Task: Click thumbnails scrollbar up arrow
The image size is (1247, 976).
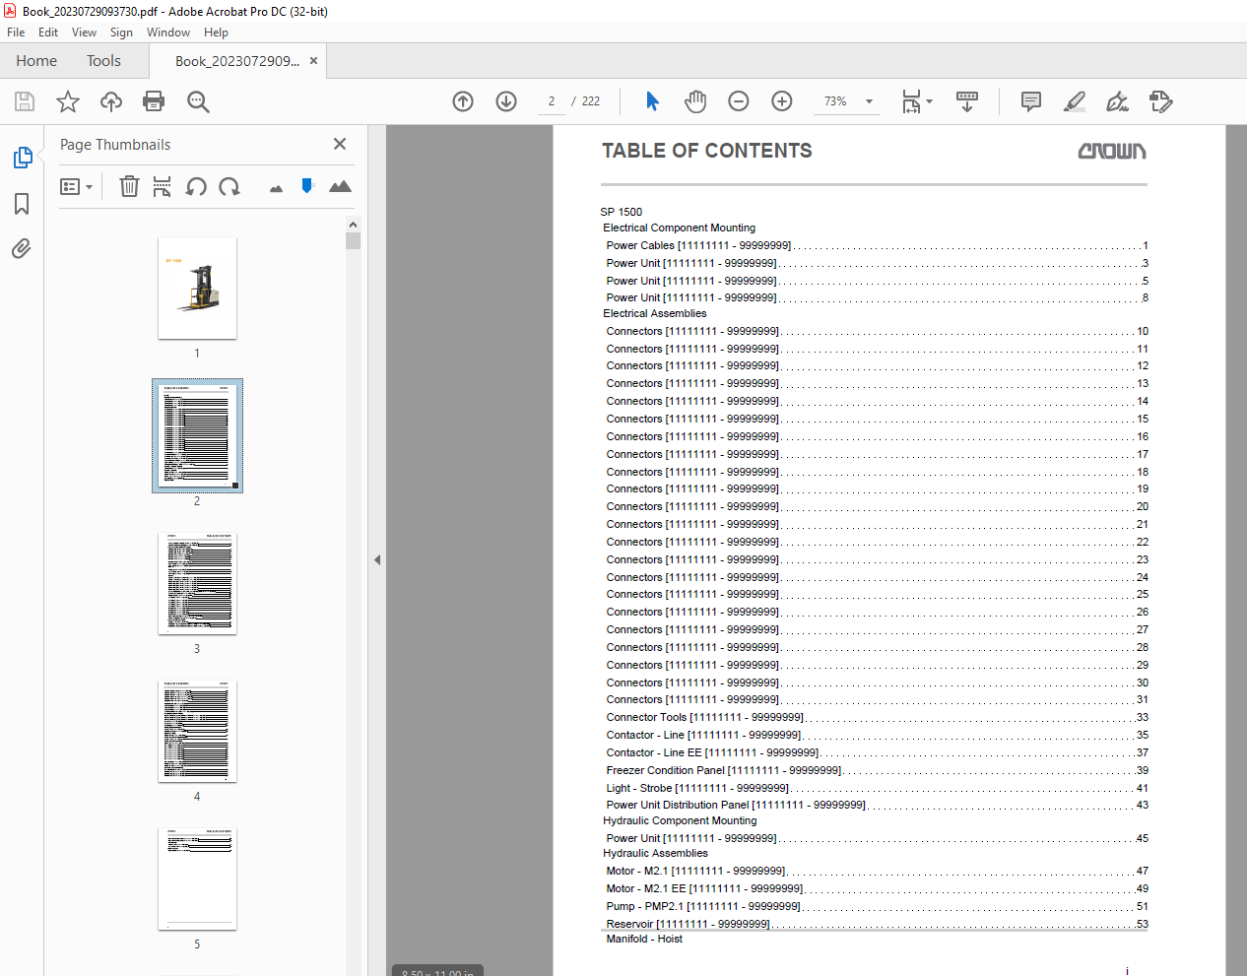Action: pyautogui.click(x=353, y=225)
